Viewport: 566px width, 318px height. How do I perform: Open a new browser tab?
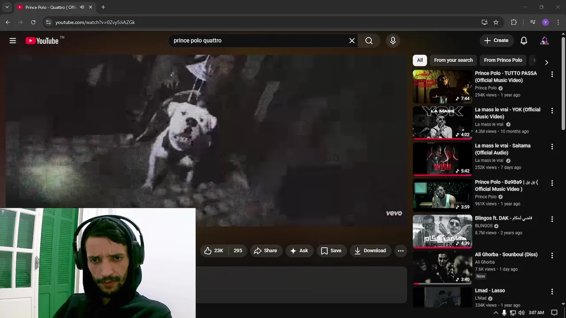[x=103, y=7]
